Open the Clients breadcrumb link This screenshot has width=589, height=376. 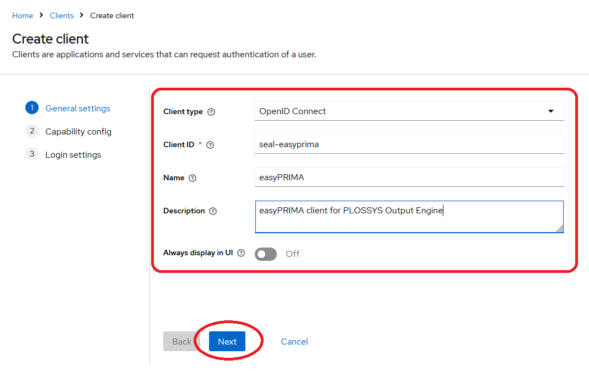pyautogui.click(x=61, y=15)
